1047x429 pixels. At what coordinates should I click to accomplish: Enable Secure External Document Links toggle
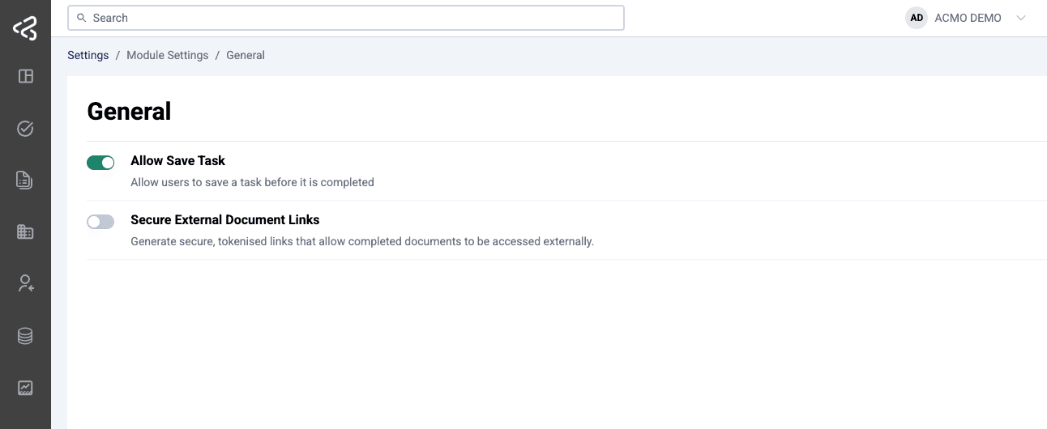click(100, 222)
